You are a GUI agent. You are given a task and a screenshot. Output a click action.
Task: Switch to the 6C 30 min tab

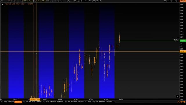74,102
